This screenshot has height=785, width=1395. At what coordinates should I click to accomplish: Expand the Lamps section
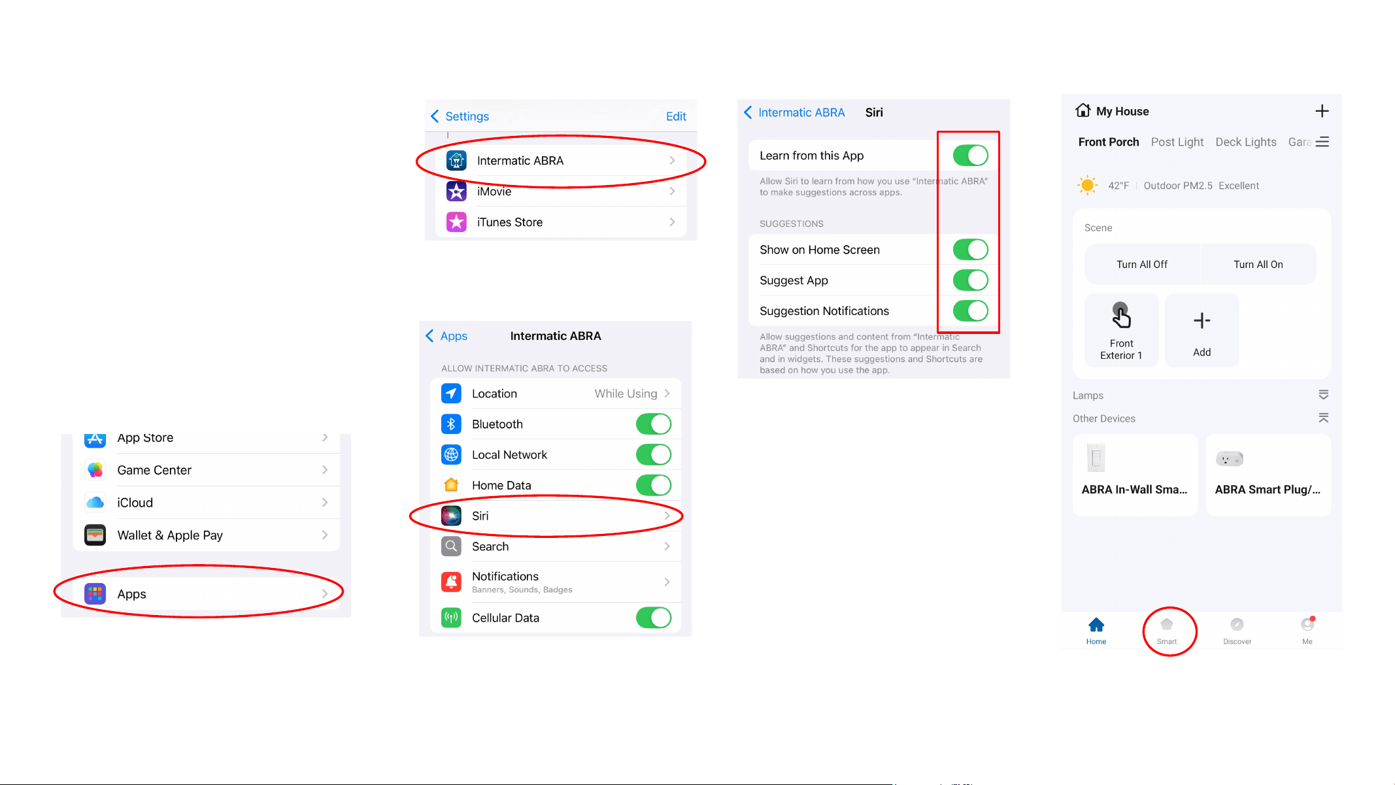(x=1324, y=395)
